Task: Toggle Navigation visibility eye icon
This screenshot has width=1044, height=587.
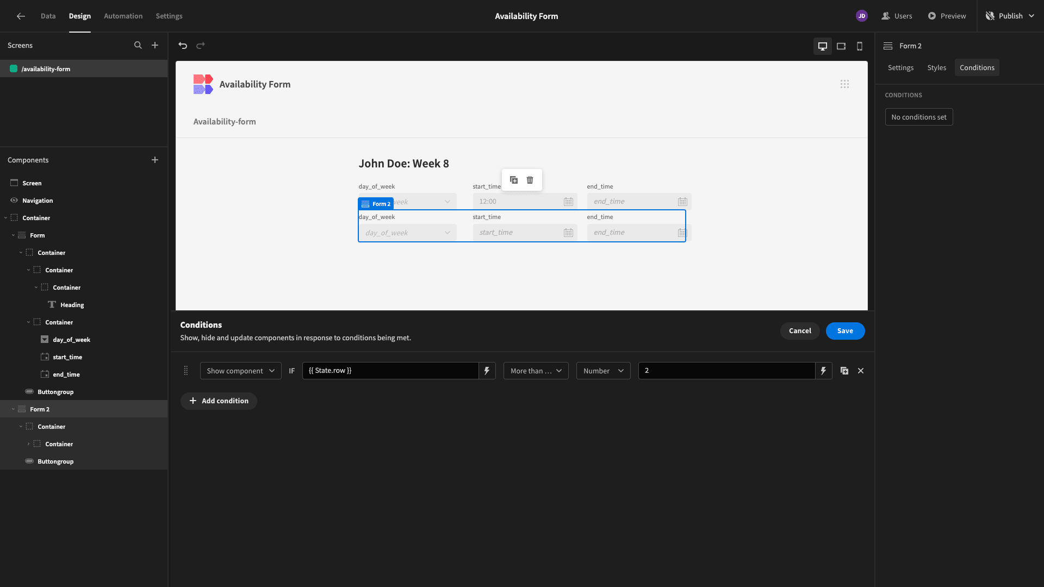Action: point(14,200)
